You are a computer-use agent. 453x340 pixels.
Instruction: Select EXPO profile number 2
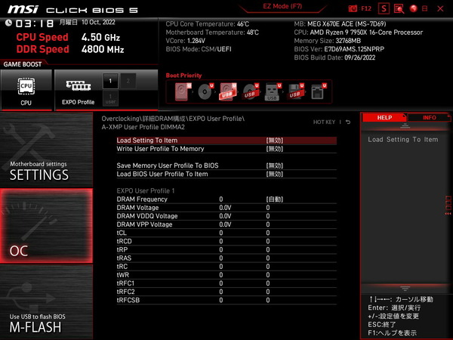click(128, 81)
